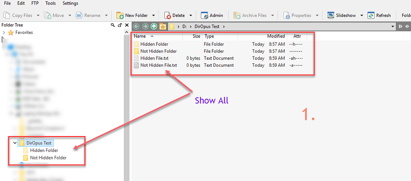This screenshot has width=411, height=181.
Task: Click the New Folder button
Action: 132,15
